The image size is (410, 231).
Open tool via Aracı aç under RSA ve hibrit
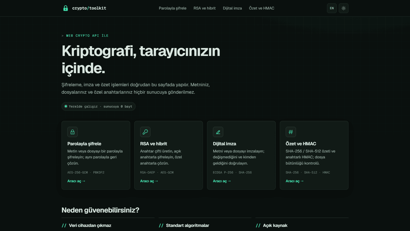pos(149,181)
